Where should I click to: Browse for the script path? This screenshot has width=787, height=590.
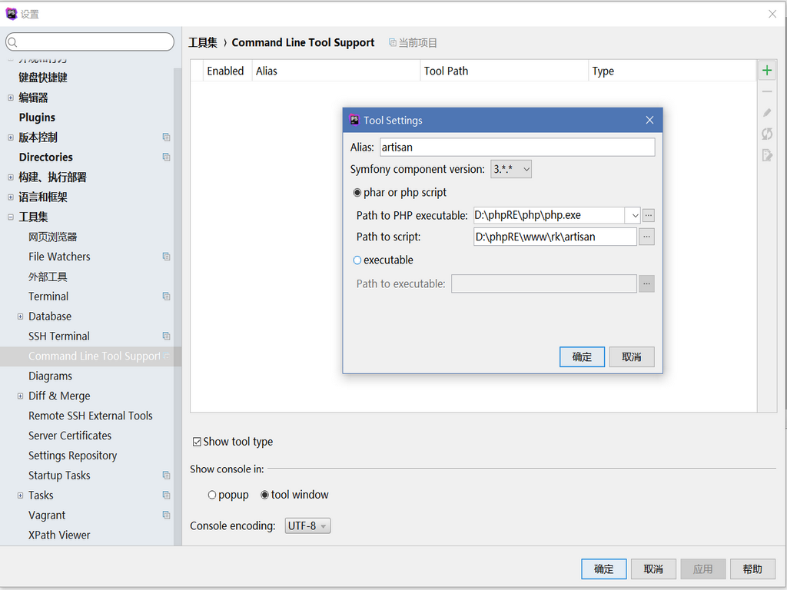tap(646, 237)
